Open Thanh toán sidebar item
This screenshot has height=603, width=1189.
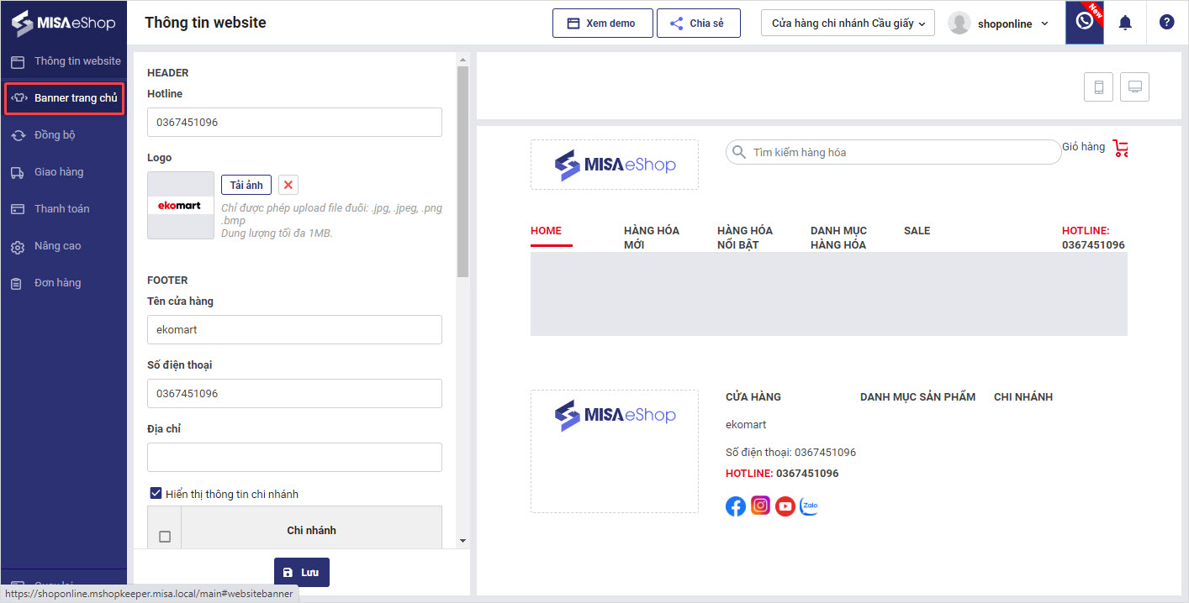pyautogui.click(x=64, y=209)
